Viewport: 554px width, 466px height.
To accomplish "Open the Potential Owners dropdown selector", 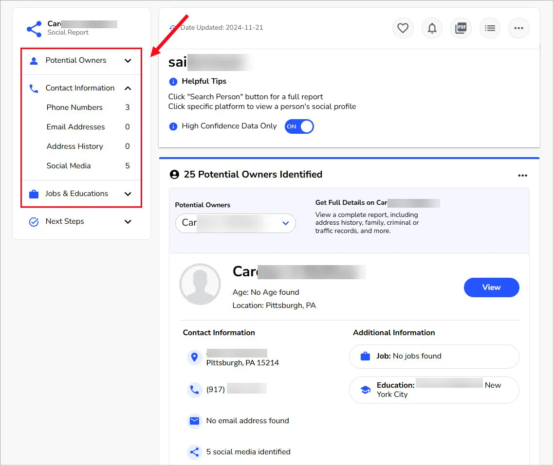I will [236, 223].
